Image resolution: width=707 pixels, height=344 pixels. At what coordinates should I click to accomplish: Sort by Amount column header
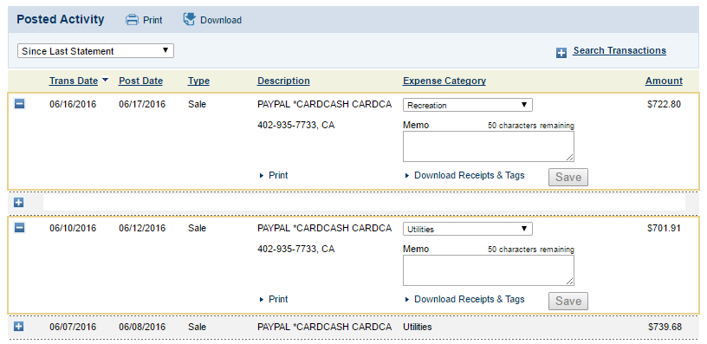[x=664, y=81]
